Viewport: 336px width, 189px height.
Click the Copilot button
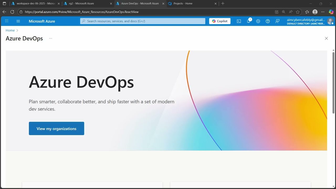coord(220,21)
